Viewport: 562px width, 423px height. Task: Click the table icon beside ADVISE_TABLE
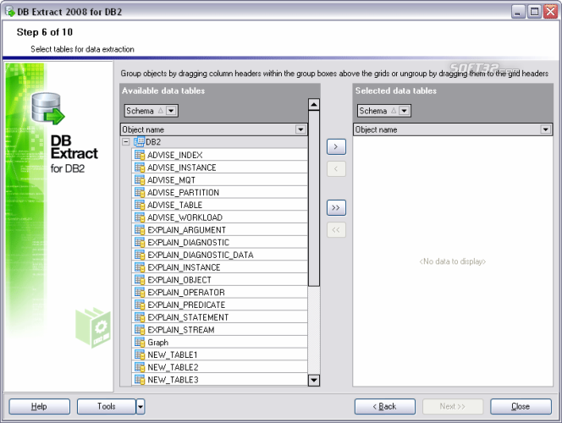click(140, 205)
